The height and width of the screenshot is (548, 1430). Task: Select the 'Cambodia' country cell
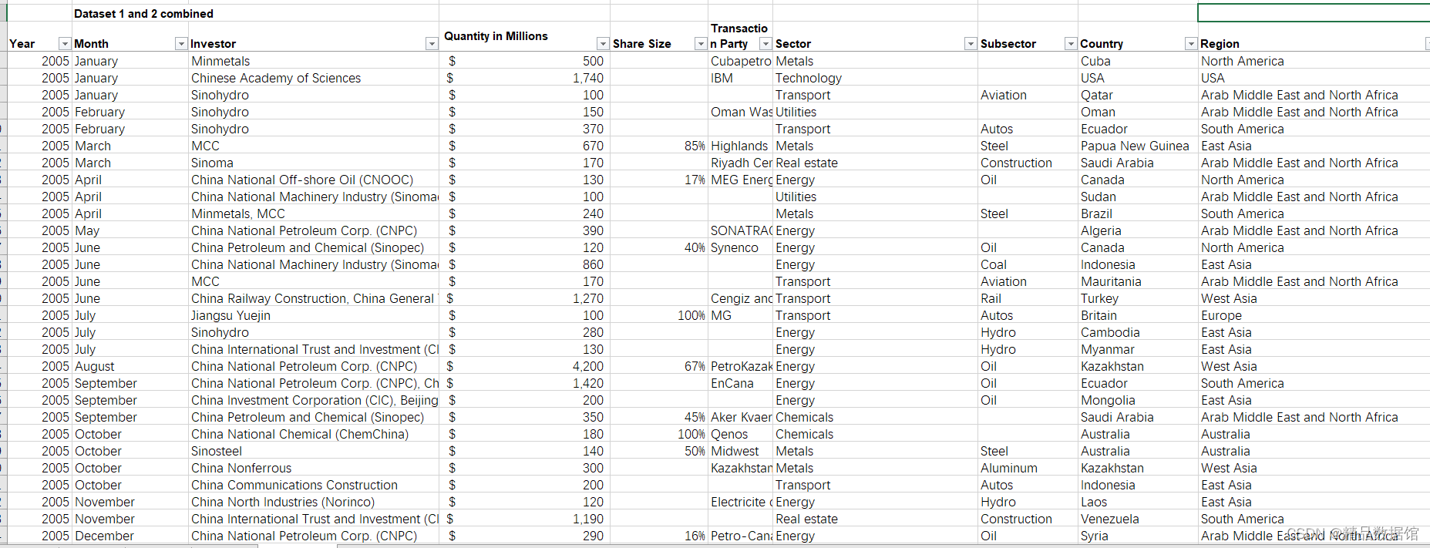[1138, 332]
